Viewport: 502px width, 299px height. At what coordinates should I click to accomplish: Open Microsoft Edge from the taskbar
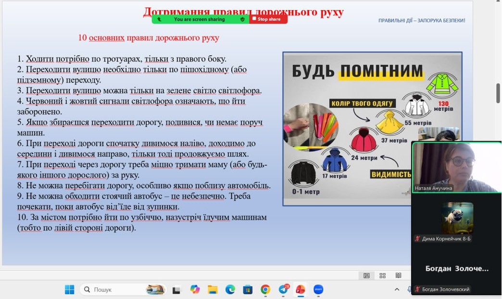coord(230,289)
